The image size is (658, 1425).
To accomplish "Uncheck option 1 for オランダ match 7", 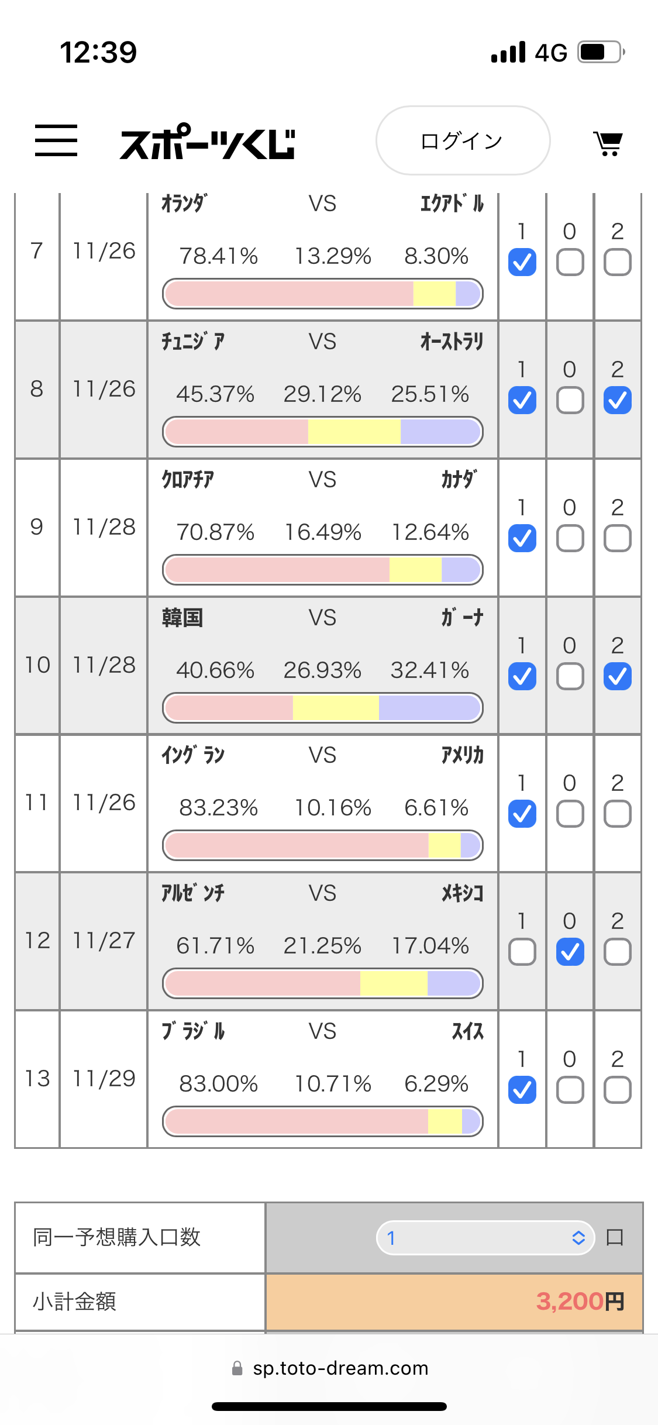I will tap(522, 262).
